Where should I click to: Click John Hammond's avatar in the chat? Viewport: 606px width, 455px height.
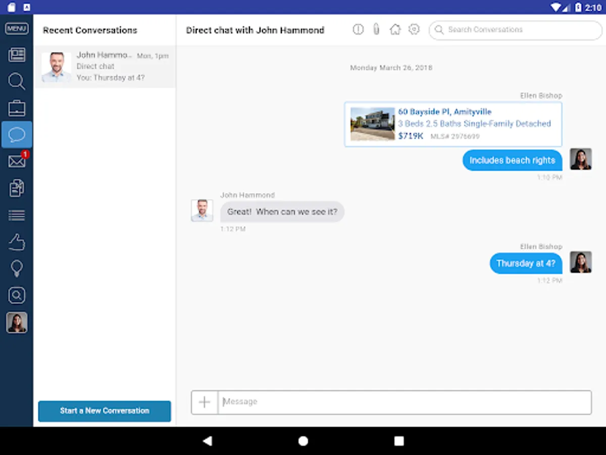click(202, 210)
